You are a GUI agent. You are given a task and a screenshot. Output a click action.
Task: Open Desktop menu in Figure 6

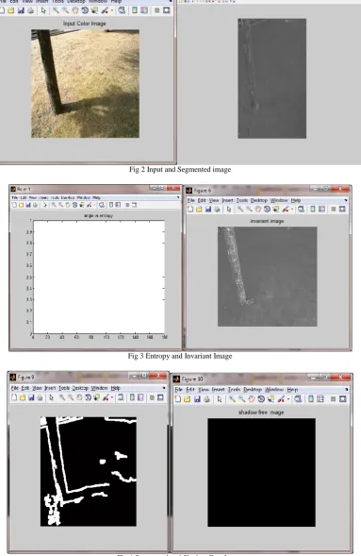(258, 200)
